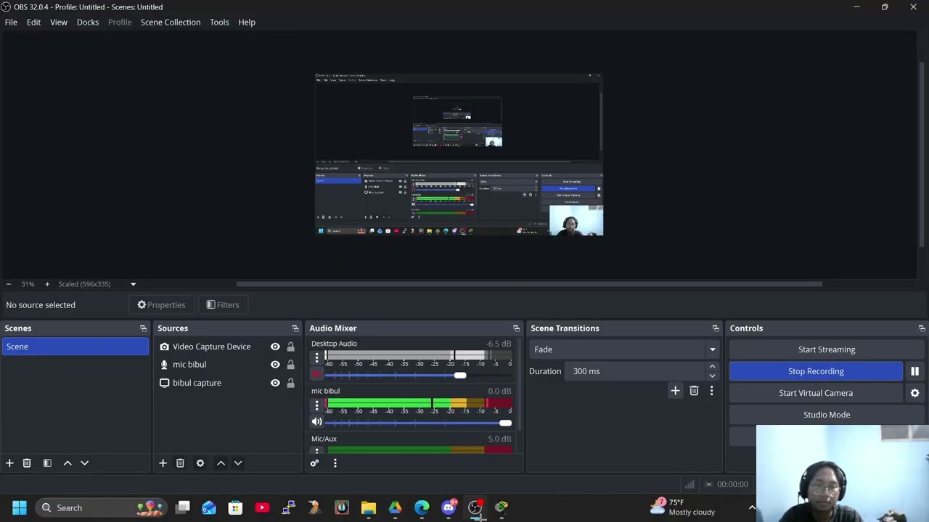Open Virtual Camera settings gear
Viewport: 929px width, 522px height.
[914, 393]
